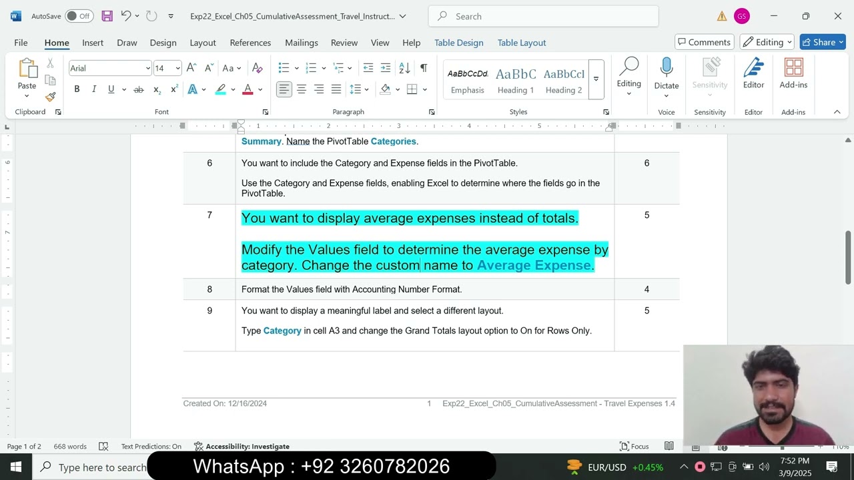Expand the Change Case menu
The width and height of the screenshot is (854, 480).
(x=232, y=68)
